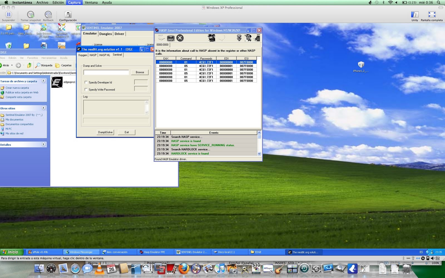Switch to Unity mode icon
This screenshot has height=278, width=445.
click(x=415, y=14)
